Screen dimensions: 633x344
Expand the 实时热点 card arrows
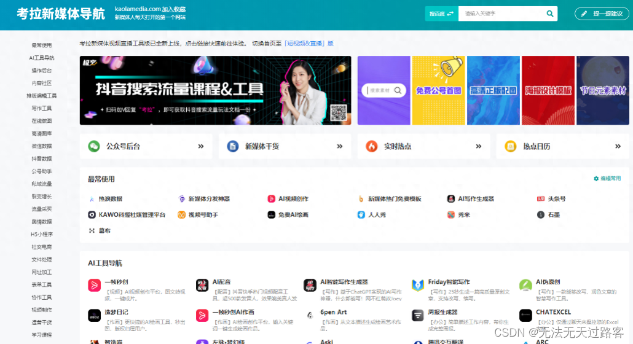478,146
